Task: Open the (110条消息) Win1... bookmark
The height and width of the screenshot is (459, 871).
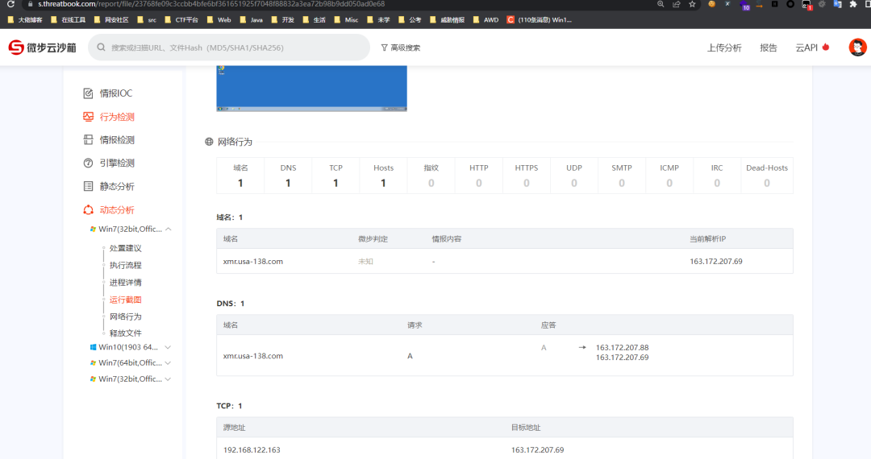Action: point(539,20)
